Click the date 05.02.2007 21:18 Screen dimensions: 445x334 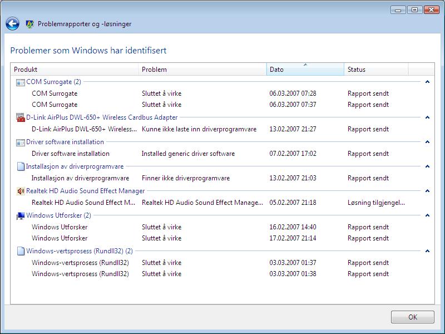click(x=293, y=203)
